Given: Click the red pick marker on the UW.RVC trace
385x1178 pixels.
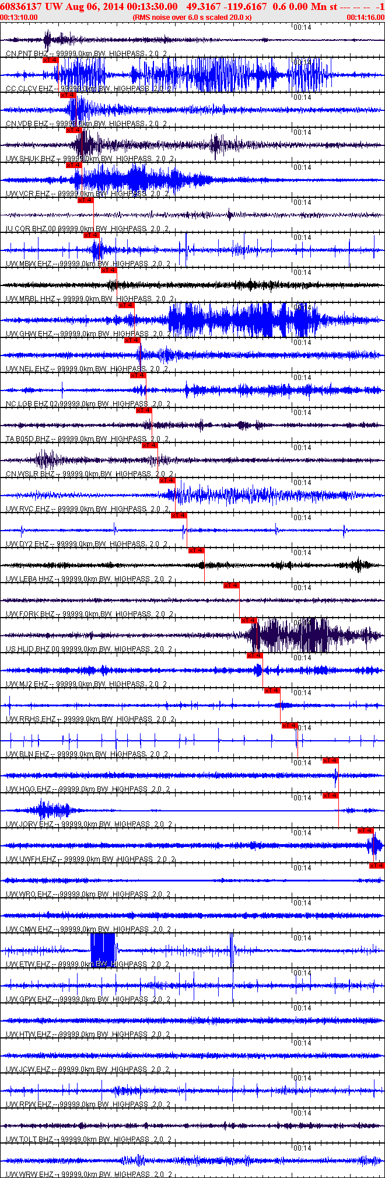Looking at the screenshot, I should [x=167, y=480].
